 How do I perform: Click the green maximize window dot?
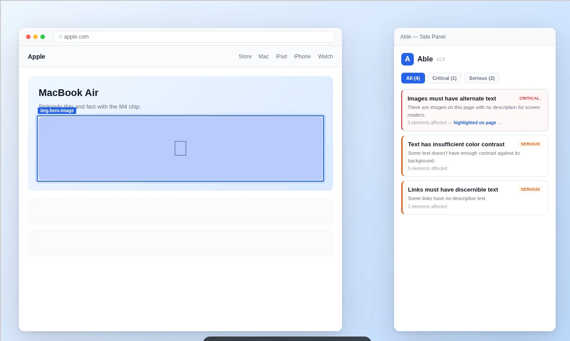tap(43, 37)
